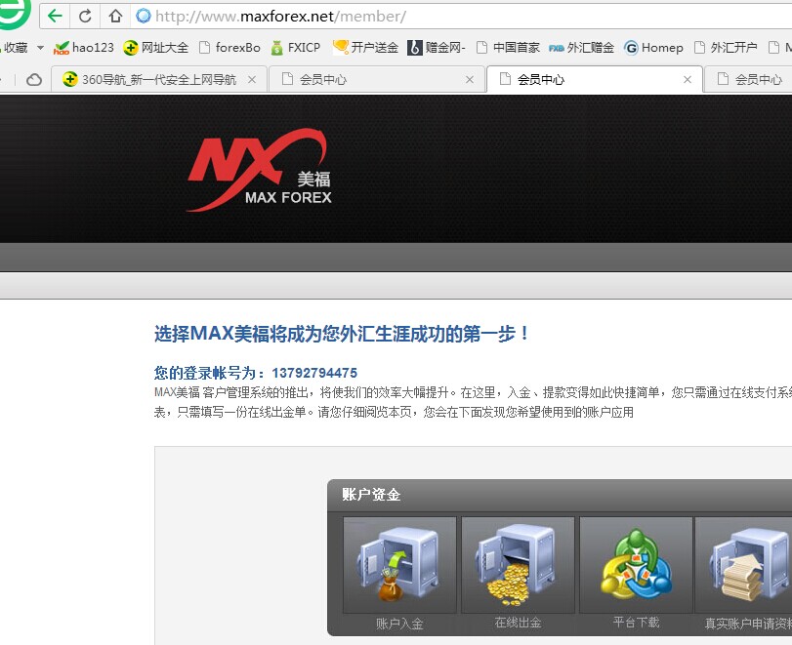Open 平台下载 MetaTrader download icon
This screenshot has height=645, width=792.
(636, 565)
